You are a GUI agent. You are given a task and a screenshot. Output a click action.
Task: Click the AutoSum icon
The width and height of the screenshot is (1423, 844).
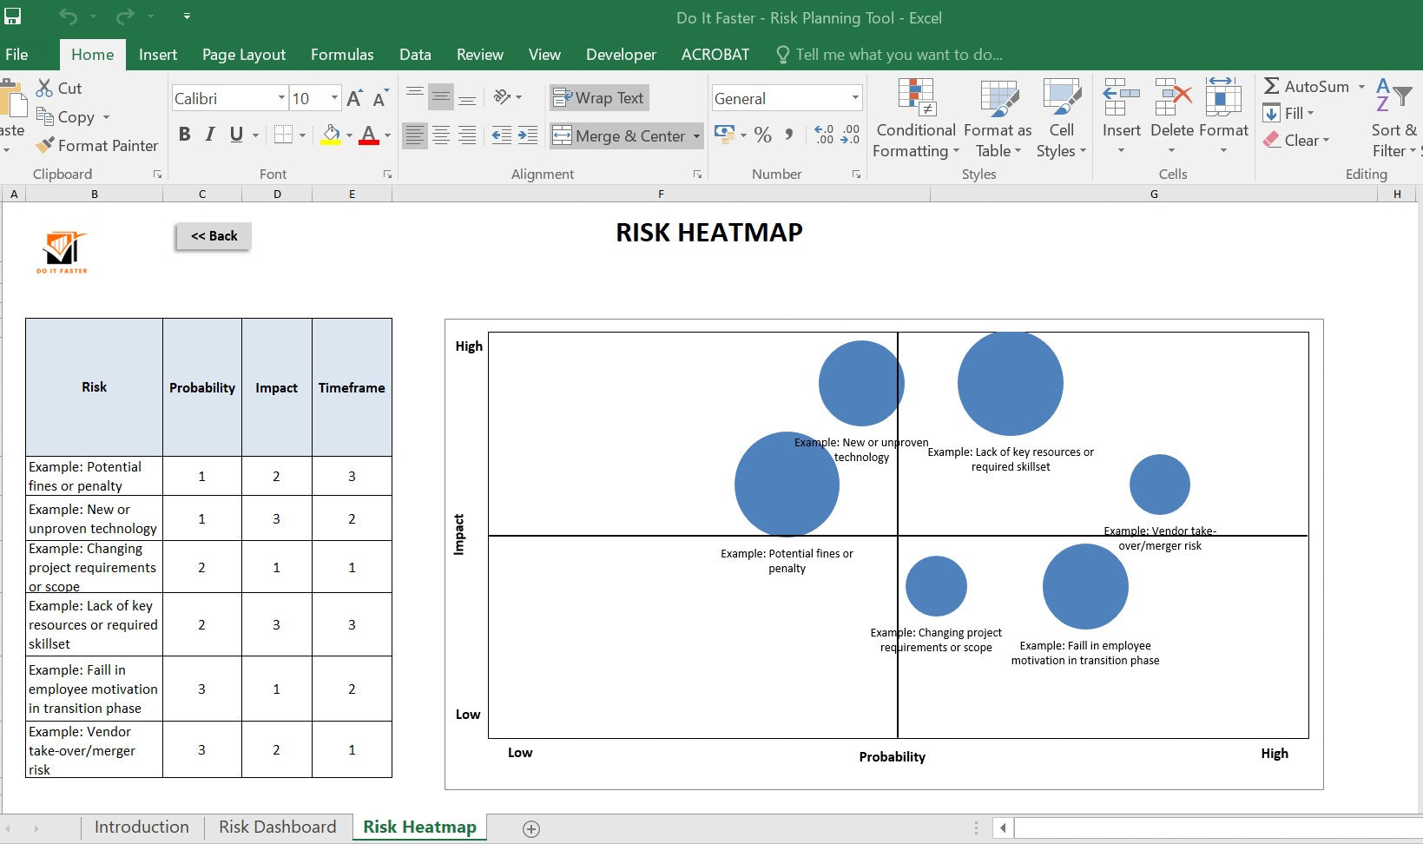(1273, 87)
